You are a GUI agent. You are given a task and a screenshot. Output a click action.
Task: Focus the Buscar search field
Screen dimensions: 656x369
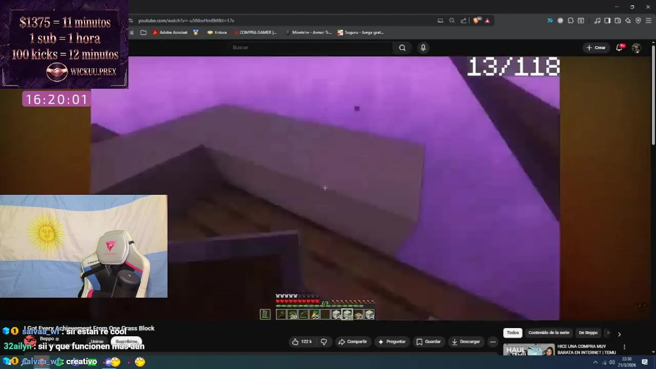point(311,48)
